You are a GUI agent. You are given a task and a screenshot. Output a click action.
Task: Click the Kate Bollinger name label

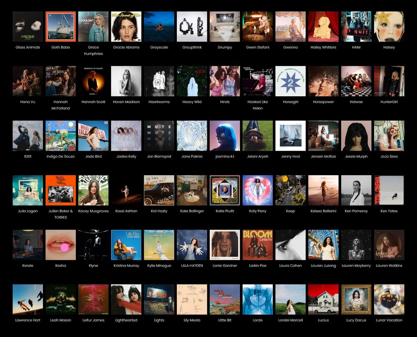tap(192, 211)
